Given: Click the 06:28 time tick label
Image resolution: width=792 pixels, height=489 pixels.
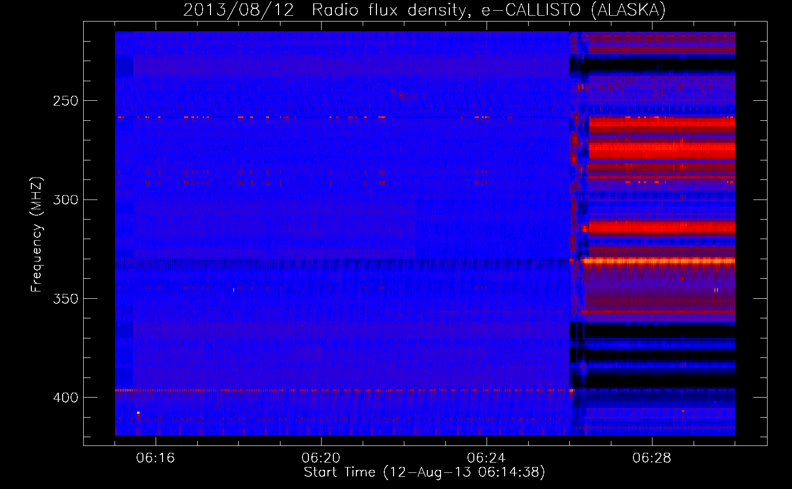Looking at the screenshot, I should pos(652,458).
